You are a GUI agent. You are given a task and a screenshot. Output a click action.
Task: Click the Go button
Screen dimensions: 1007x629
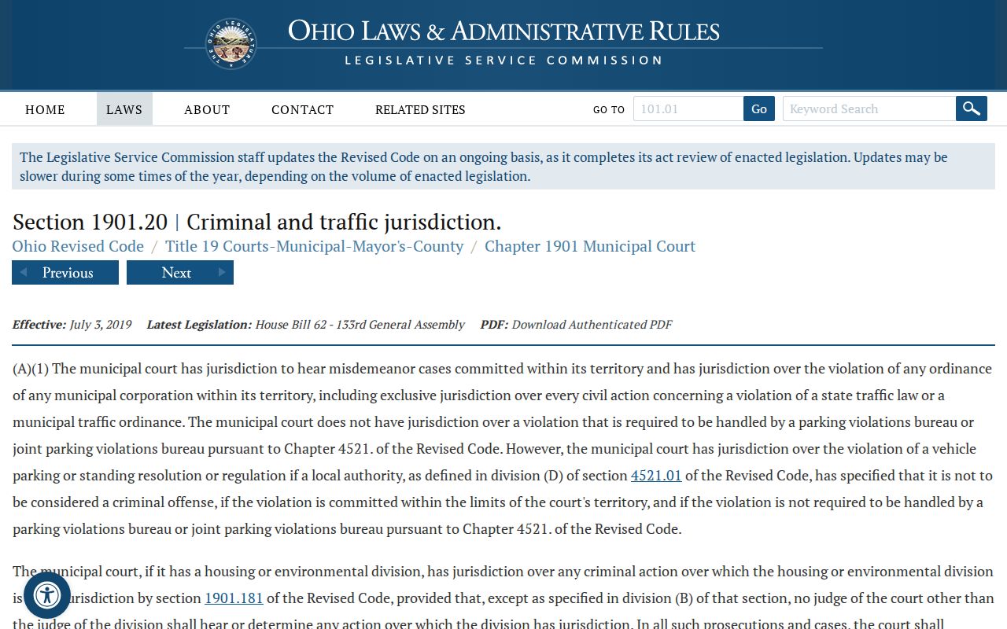coord(759,109)
